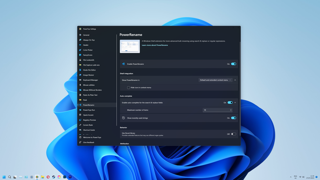Open the Show PowerRename in dropdown

[x=216, y=80]
